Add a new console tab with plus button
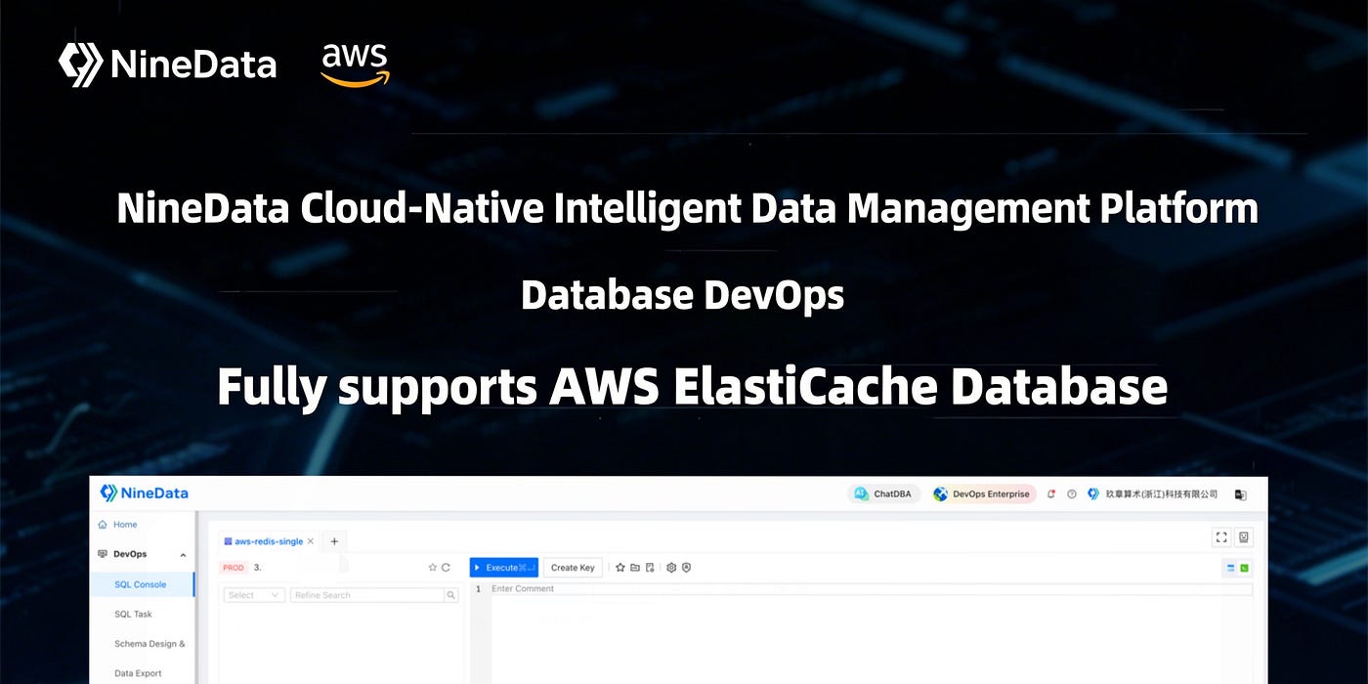1368x684 pixels. pyautogui.click(x=333, y=540)
